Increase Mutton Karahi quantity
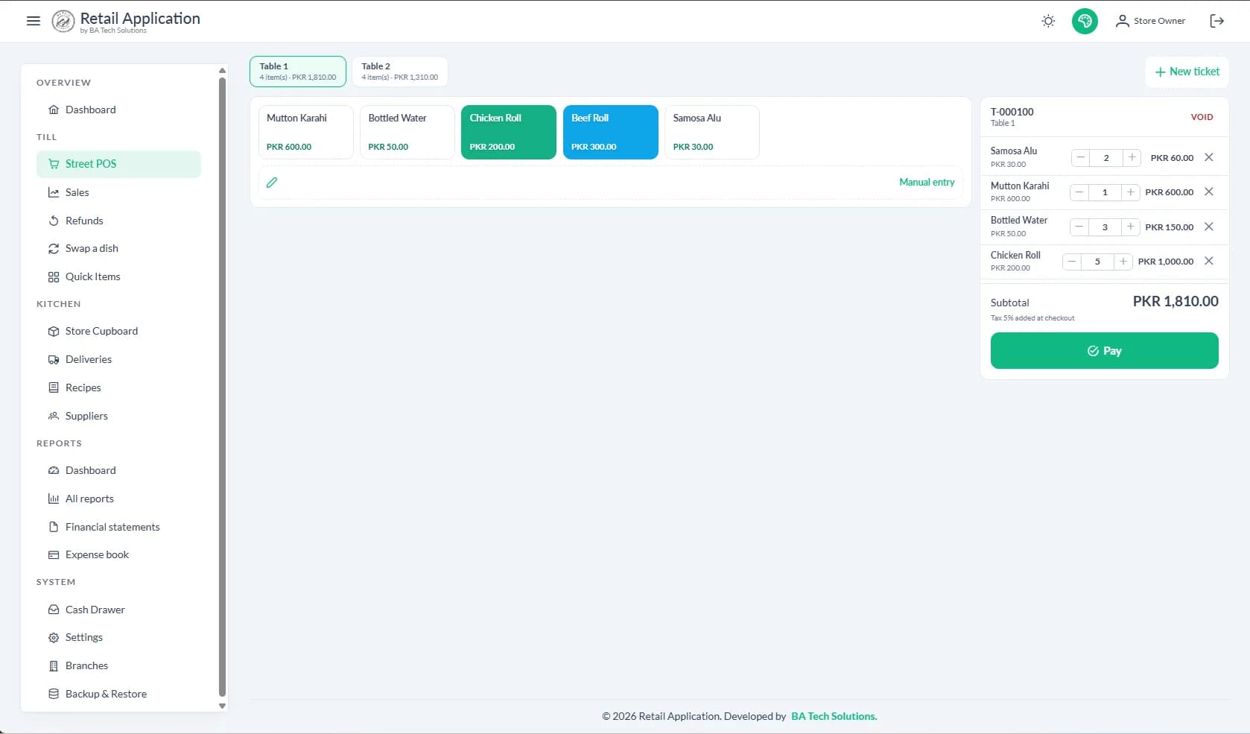The image size is (1250, 734). tap(1130, 192)
